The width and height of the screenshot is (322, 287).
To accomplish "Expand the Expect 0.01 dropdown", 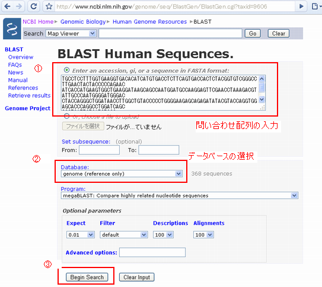I will [x=81, y=235].
